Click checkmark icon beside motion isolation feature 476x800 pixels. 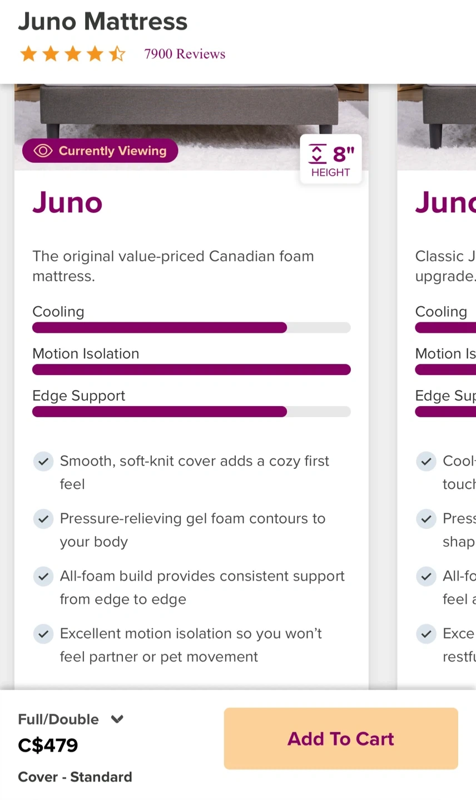(x=43, y=634)
